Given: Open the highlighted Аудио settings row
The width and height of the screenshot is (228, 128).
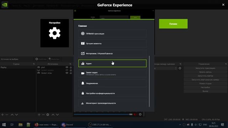Looking at the screenshot, I should tap(113, 63).
